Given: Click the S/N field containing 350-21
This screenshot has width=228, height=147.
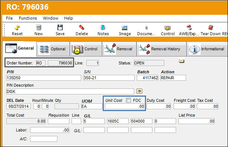Looking at the screenshot, I should pyautogui.click(x=109, y=78).
